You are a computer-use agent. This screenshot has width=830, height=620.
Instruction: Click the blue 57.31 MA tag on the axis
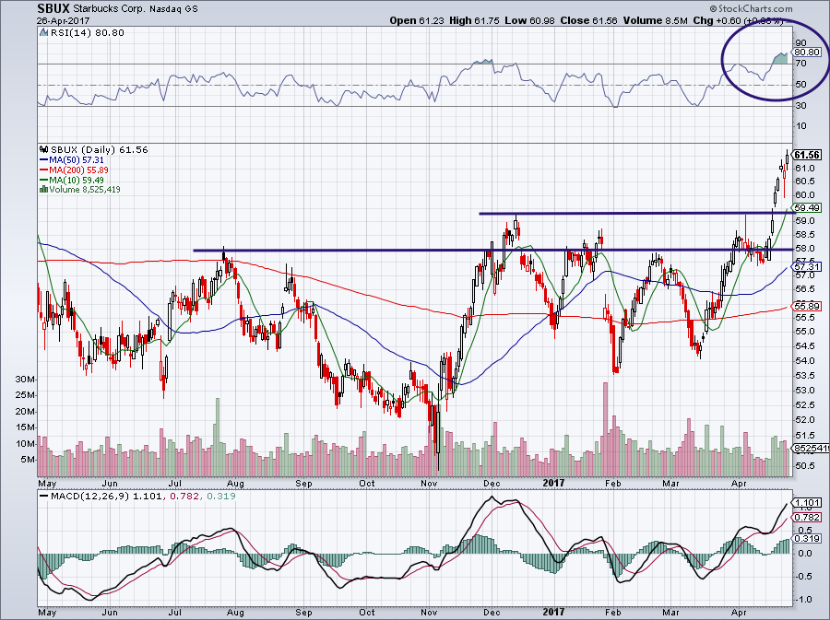pyautogui.click(x=808, y=267)
